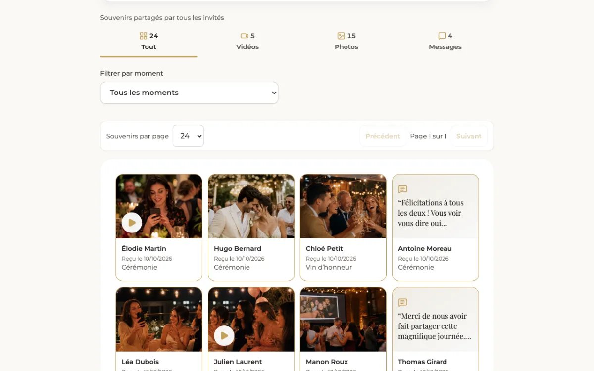Click the speech bubble icon above Messages
The height and width of the screenshot is (371, 594).
coord(442,36)
